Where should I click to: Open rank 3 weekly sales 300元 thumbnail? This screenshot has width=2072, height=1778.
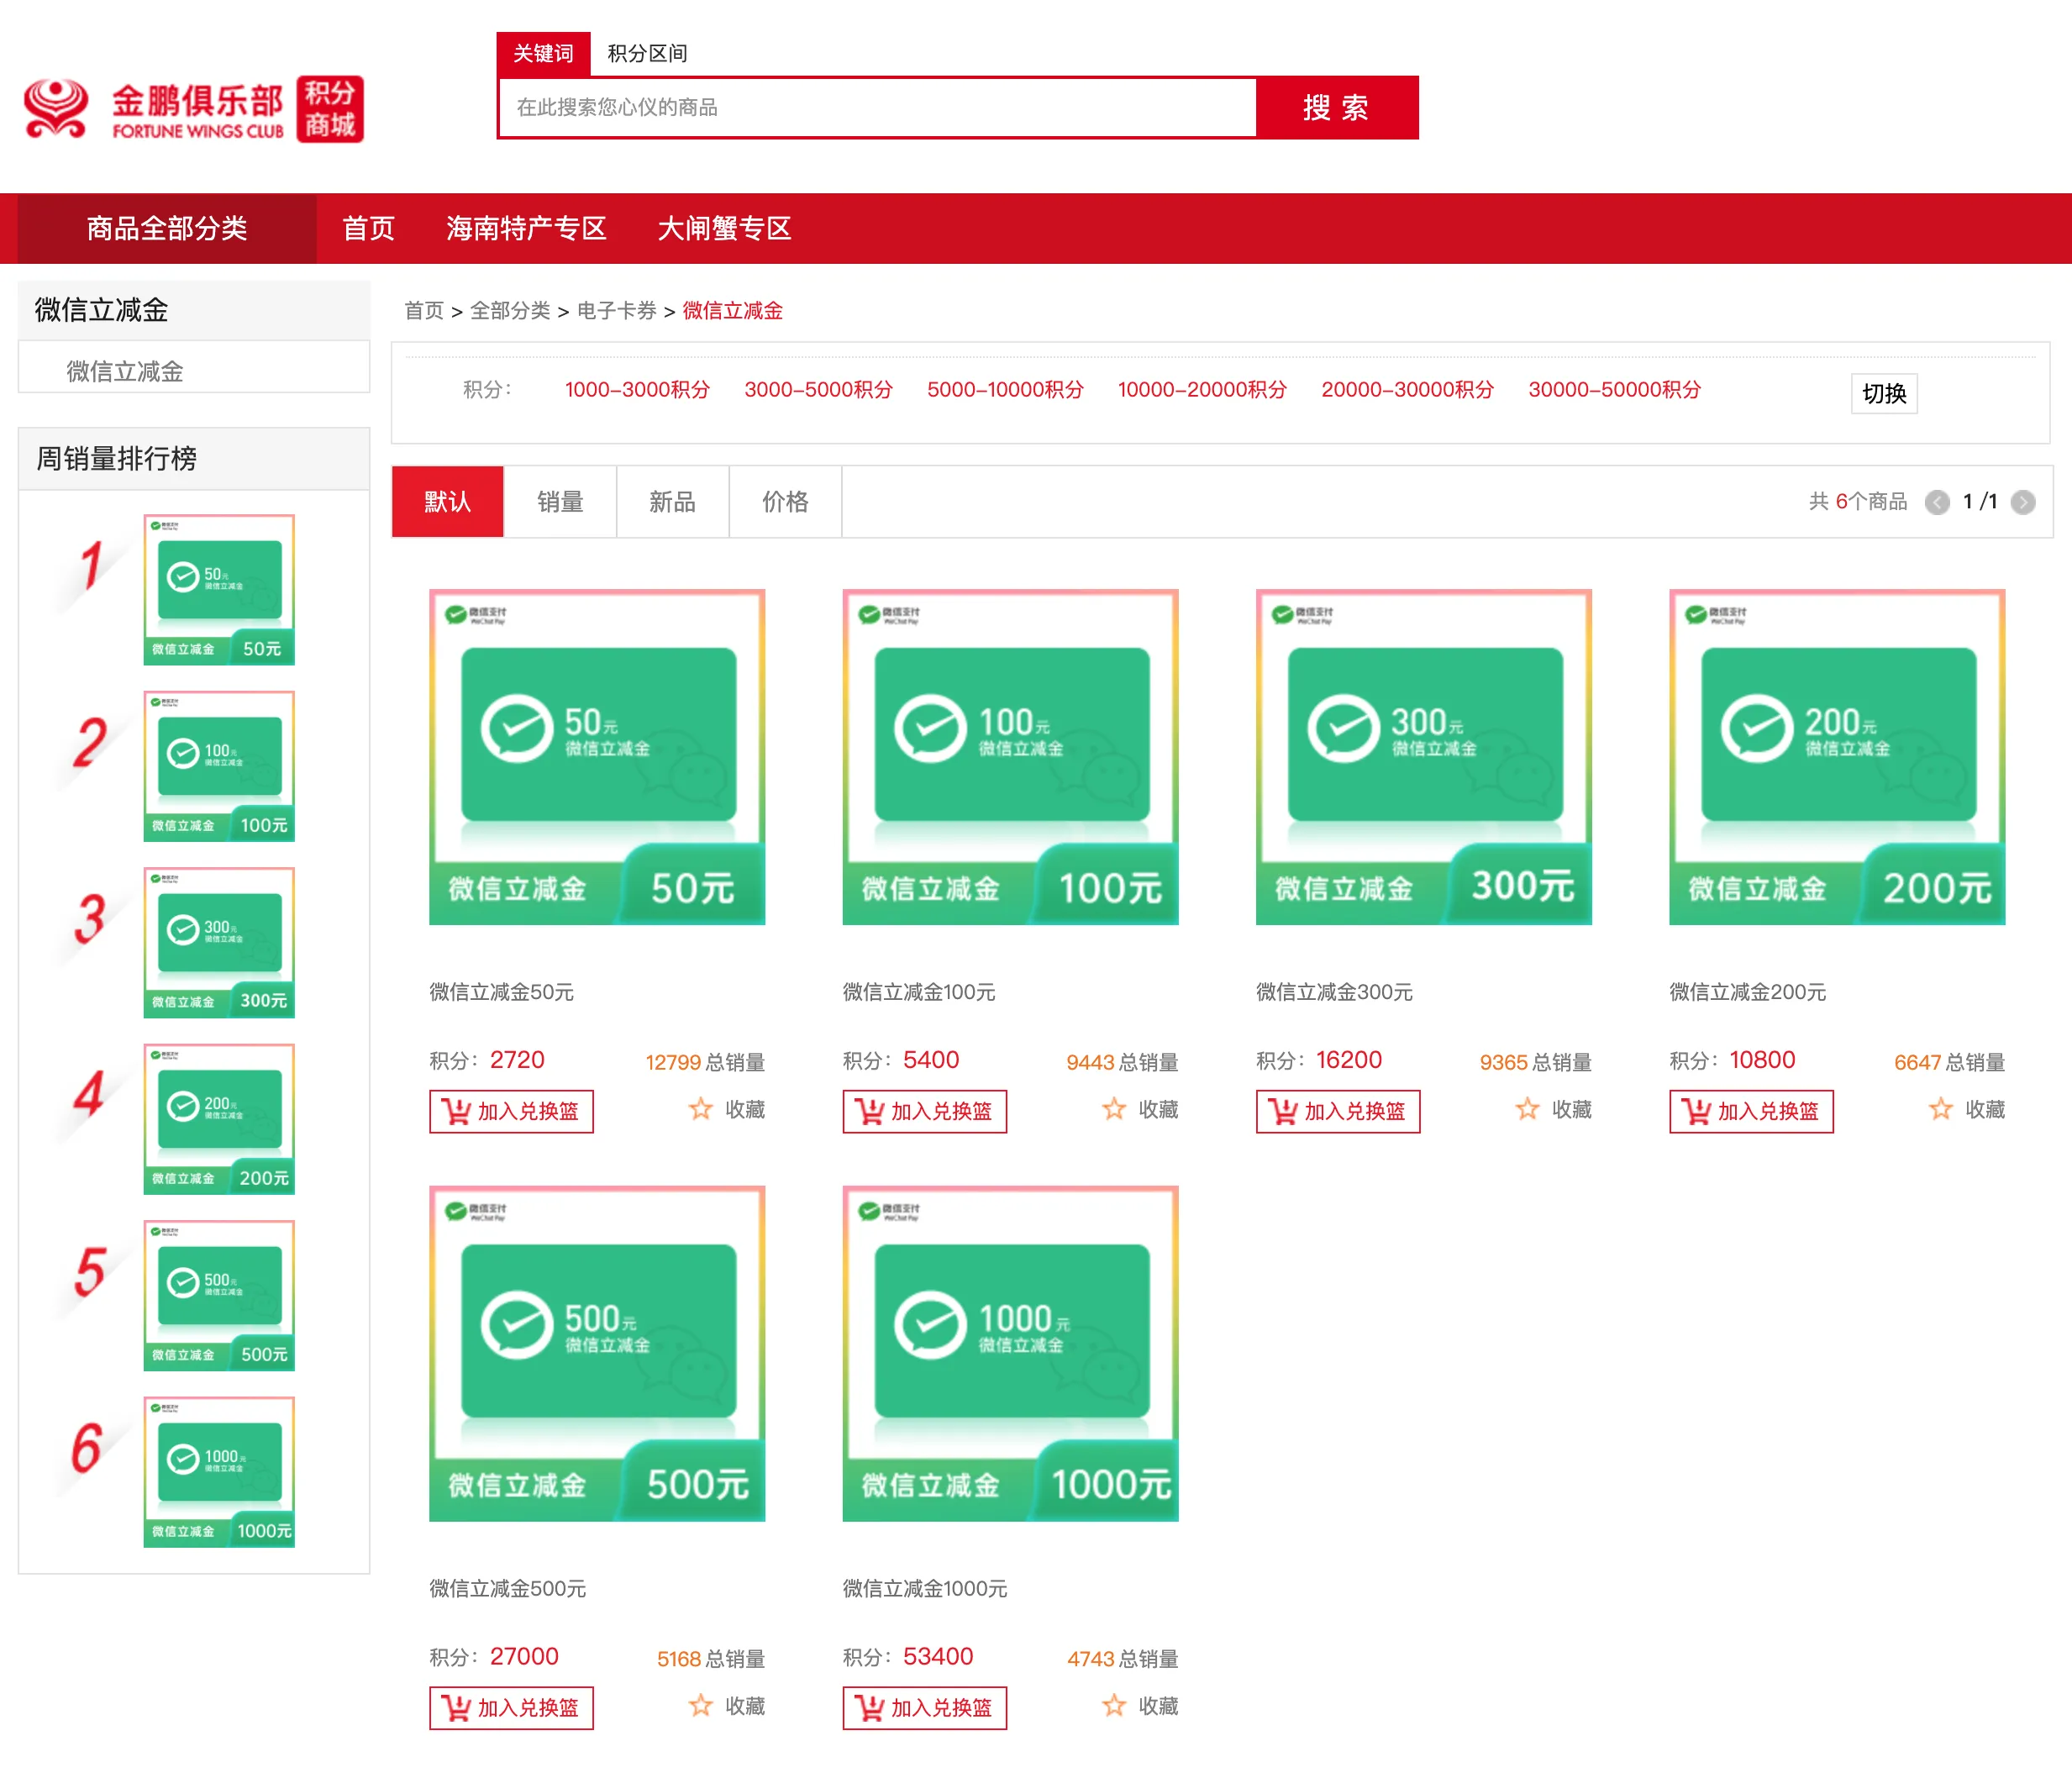click(219, 942)
